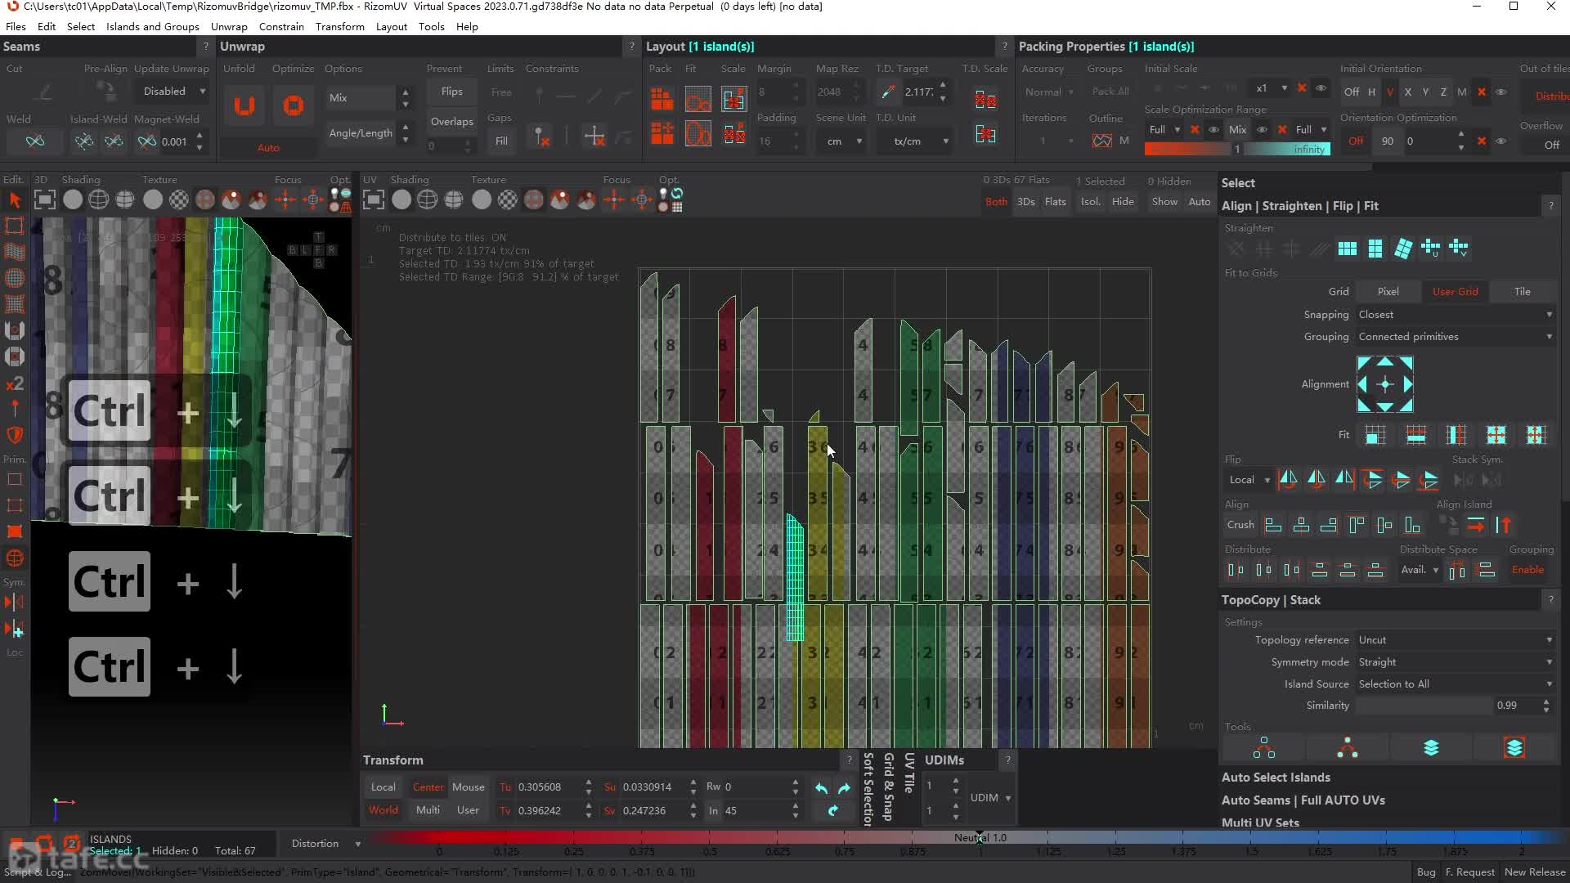Click the Align Island vertical arrow icon
Image resolution: width=1570 pixels, height=883 pixels.
point(1505,525)
